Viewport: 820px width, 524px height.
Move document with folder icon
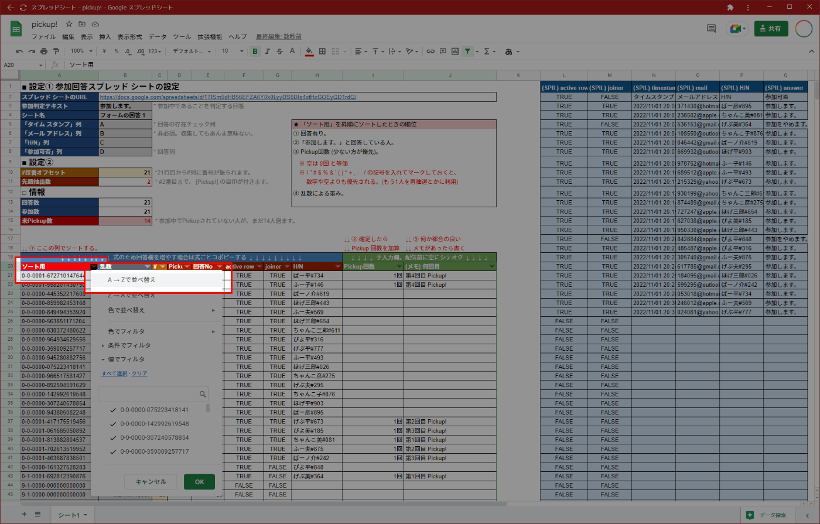[x=82, y=24]
